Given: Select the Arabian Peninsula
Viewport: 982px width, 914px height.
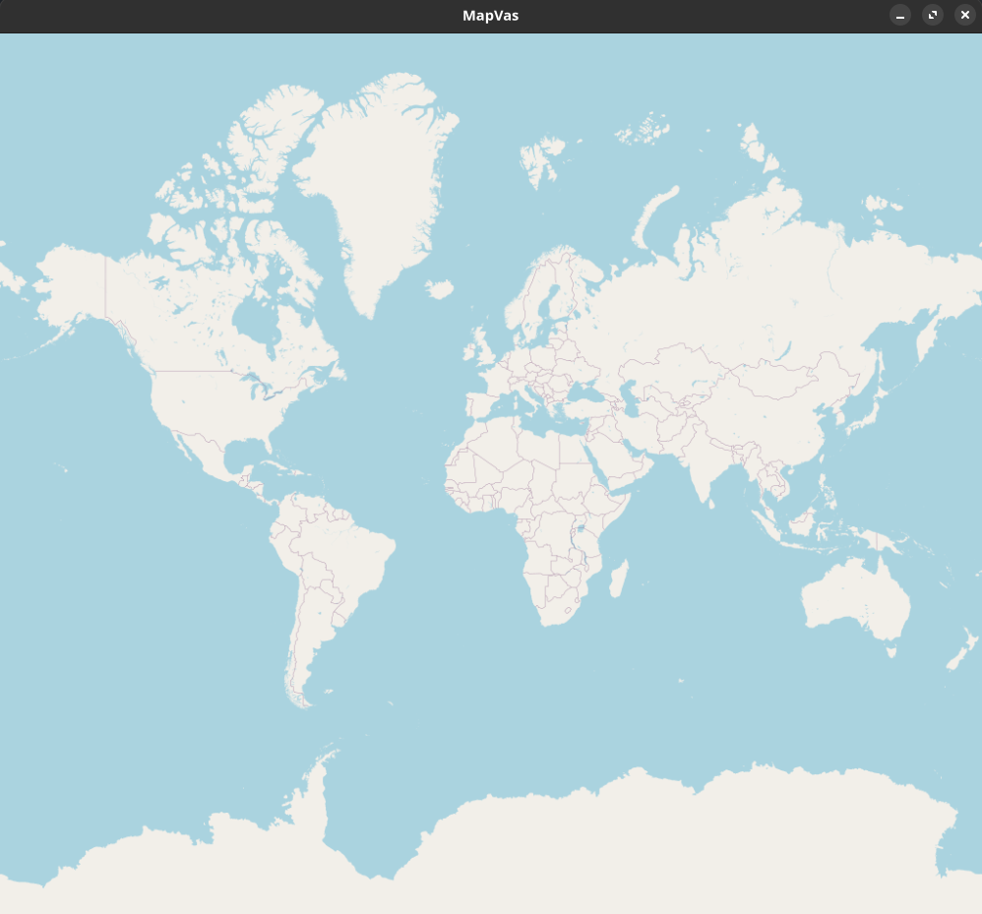Looking at the screenshot, I should (x=620, y=462).
